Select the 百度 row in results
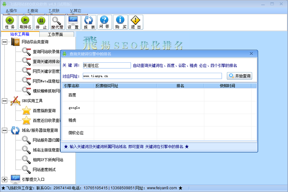Screen dimensions: 288x192 (x=159, y=95)
